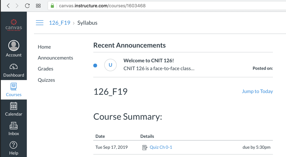Viewport: 286px width, 157px height.
Task: Toggle the course navigation hamburger menu
Action: 40,23
